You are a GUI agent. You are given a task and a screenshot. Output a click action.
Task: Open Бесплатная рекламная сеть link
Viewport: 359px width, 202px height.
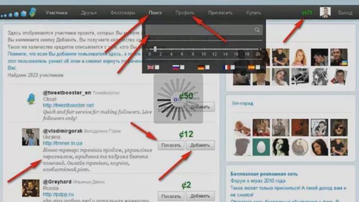[264, 174]
